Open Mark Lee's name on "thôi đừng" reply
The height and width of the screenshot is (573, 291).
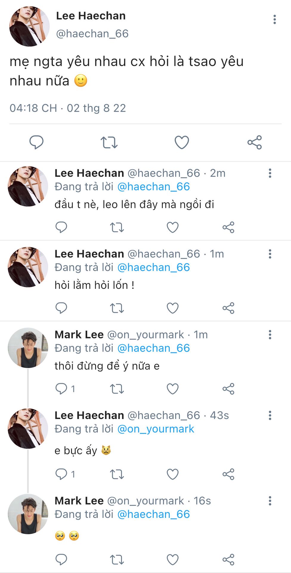tap(79, 335)
